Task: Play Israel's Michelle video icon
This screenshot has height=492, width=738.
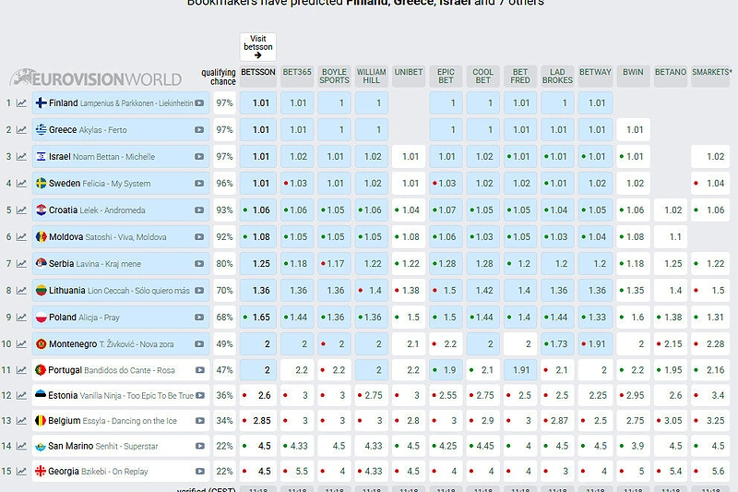Action: pyautogui.click(x=199, y=157)
